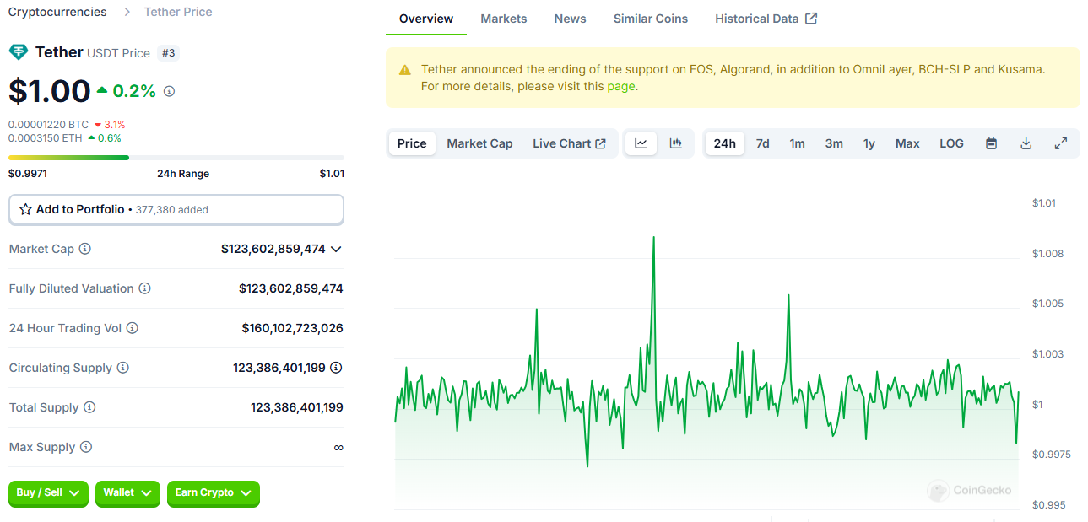Image resolution: width=1088 pixels, height=522 pixels.
Task: Click Add to Portfolio button
Action: 176,209
